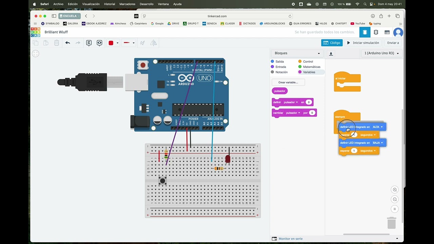Reload the tinkercad.com page

tap(290, 16)
